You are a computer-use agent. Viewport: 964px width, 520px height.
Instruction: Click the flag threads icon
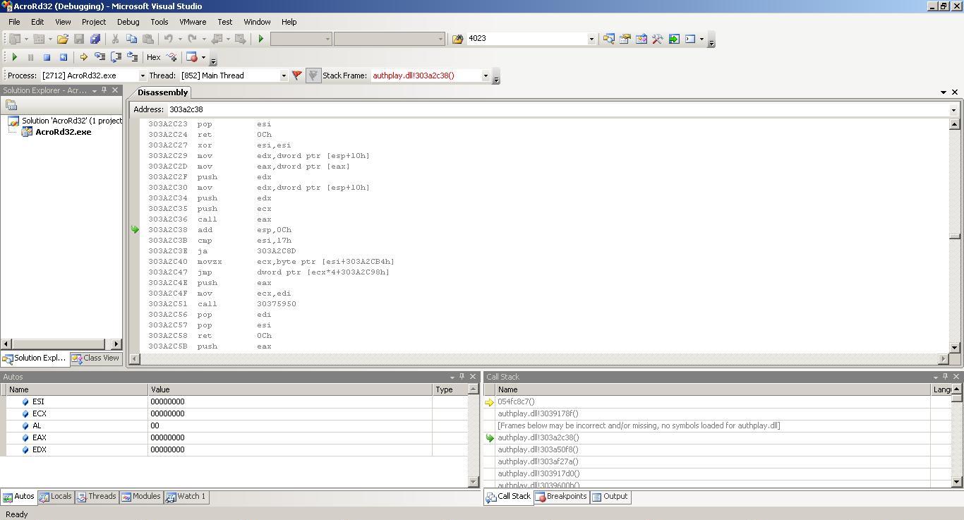pyautogui.click(x=297, y=75)
